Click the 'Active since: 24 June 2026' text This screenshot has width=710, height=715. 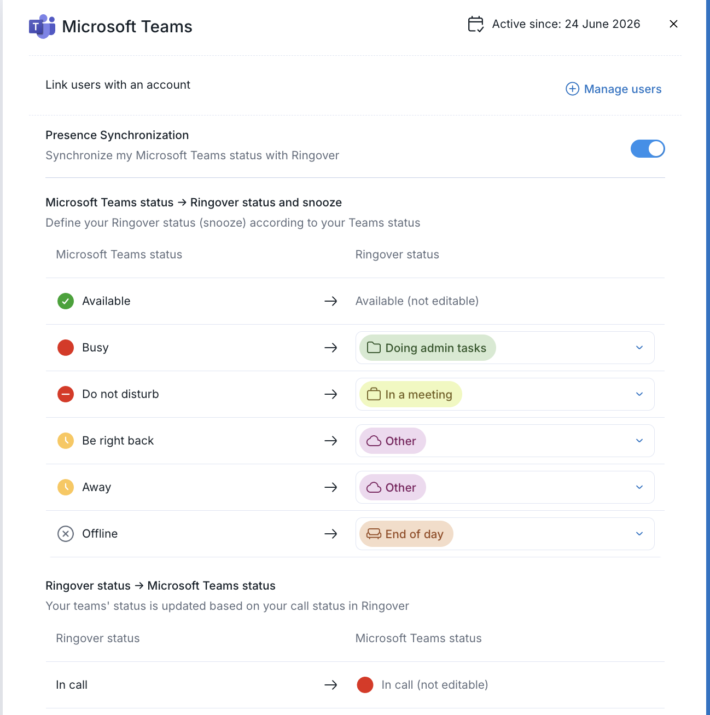click(x=566, y=24)
